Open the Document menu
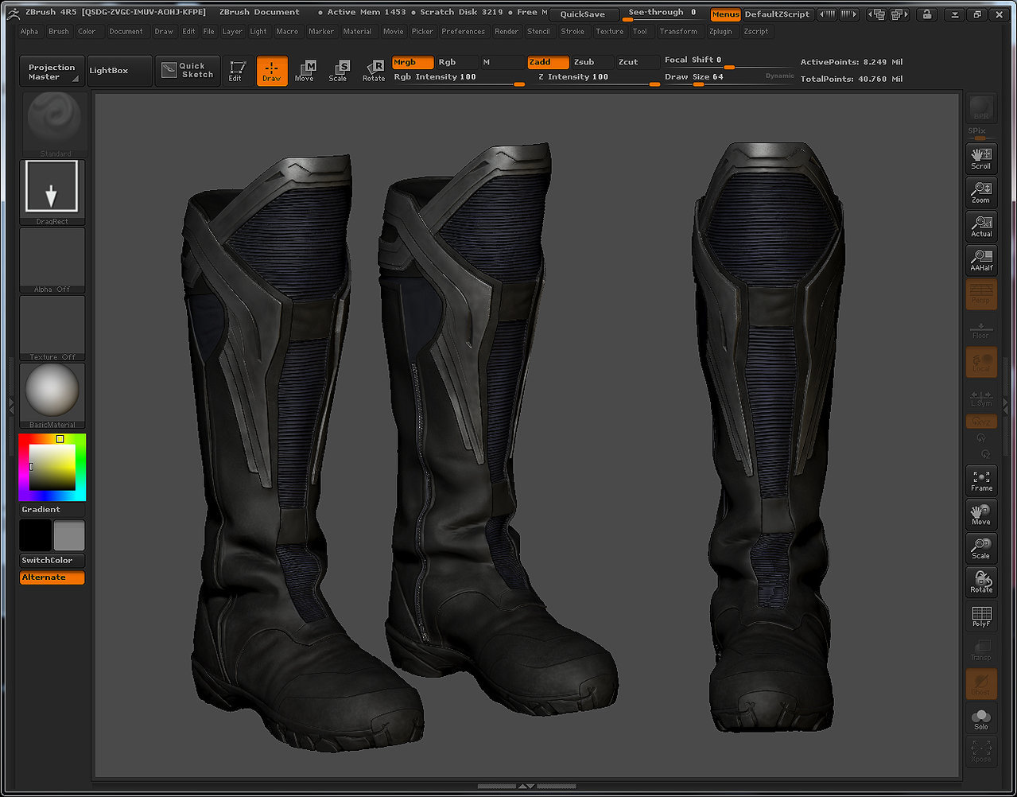Image resolution: width=1017 pixels, height=797 pixels. pos(126,32)
